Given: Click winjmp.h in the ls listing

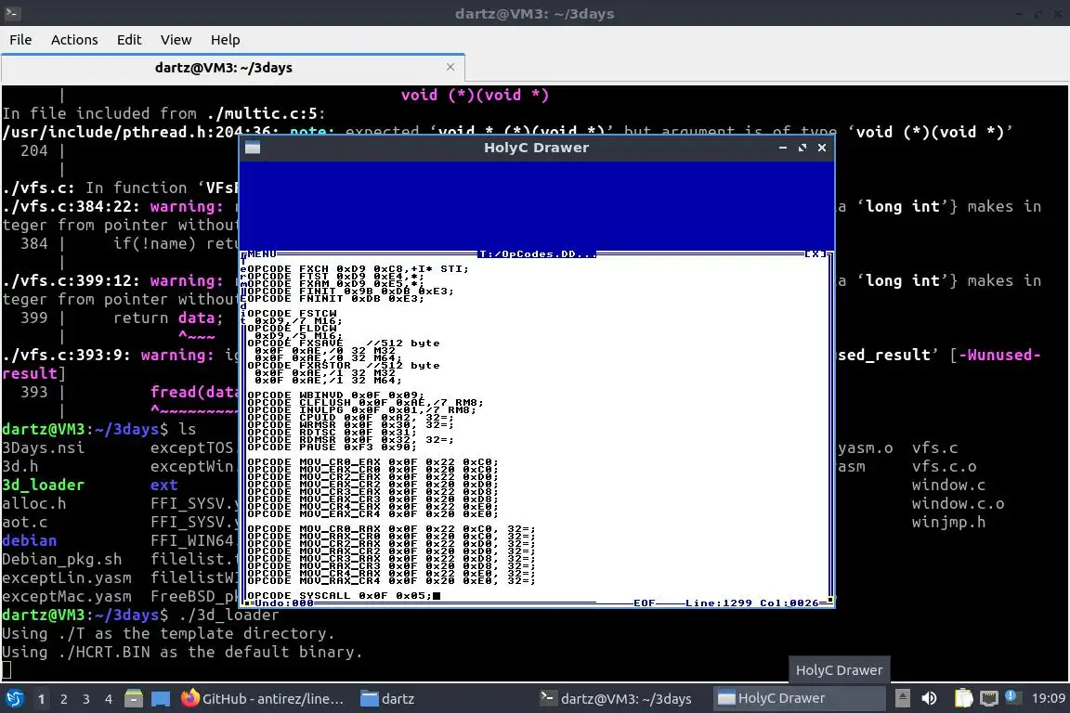Looking at the screenshot, I should pos(948,522).
